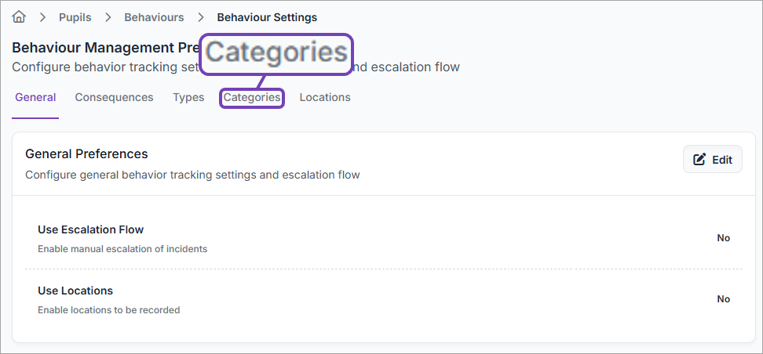The image size is (763, 354).
Task: Open the Consequences tab
Action: pos(114,98)
